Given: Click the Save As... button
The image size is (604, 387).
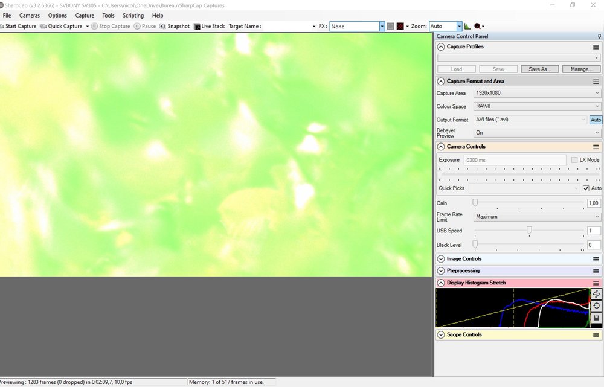Looking at the screenshot, I should 539,69.
